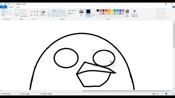Open the Rotate dropdown

[x=24, y=16]
